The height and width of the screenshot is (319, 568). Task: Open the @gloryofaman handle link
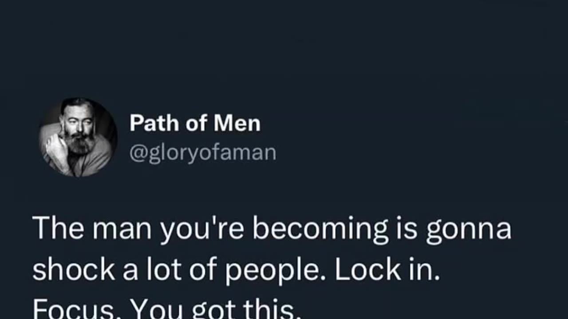click(203, 153)
